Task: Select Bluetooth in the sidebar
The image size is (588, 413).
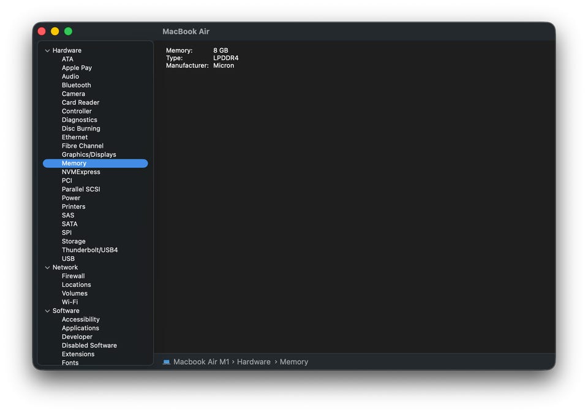Action: (77, 85)
